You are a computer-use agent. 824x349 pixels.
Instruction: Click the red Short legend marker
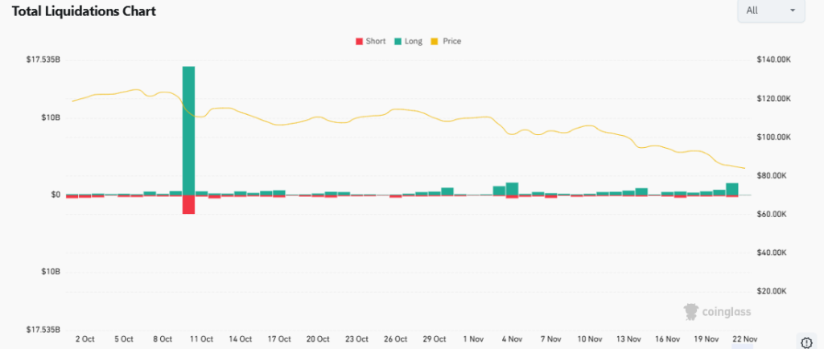(359, 41)
